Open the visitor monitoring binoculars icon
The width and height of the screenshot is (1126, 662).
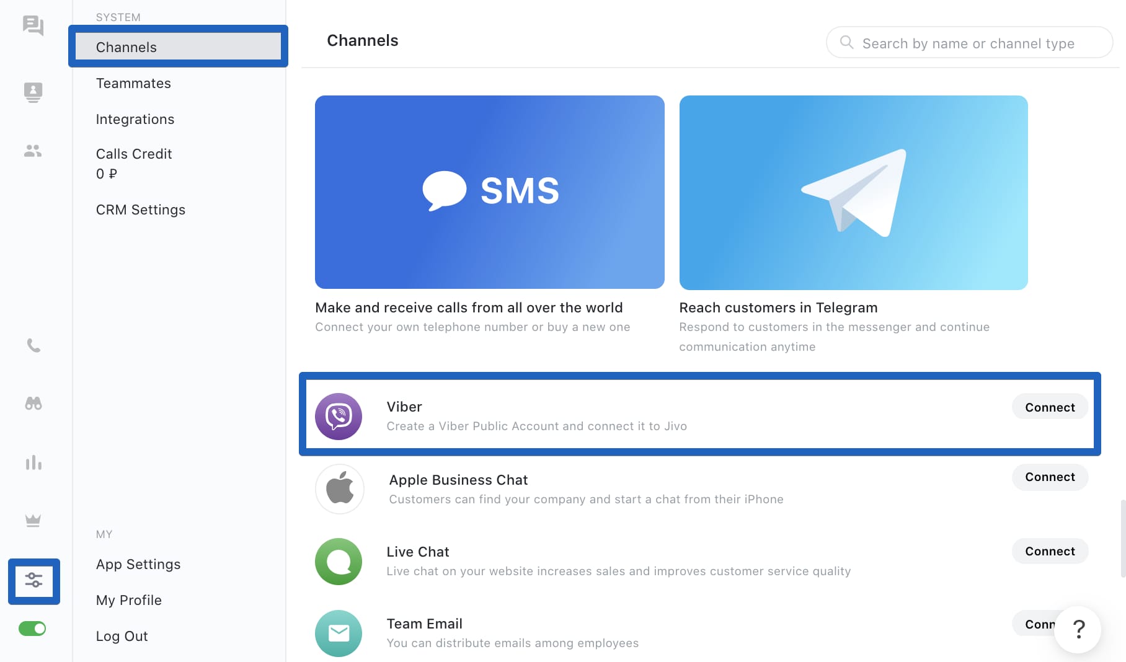[x=34, y=403]
